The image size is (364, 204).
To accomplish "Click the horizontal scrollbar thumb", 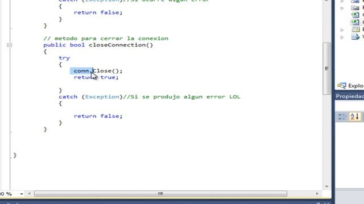I will point(160,194).
